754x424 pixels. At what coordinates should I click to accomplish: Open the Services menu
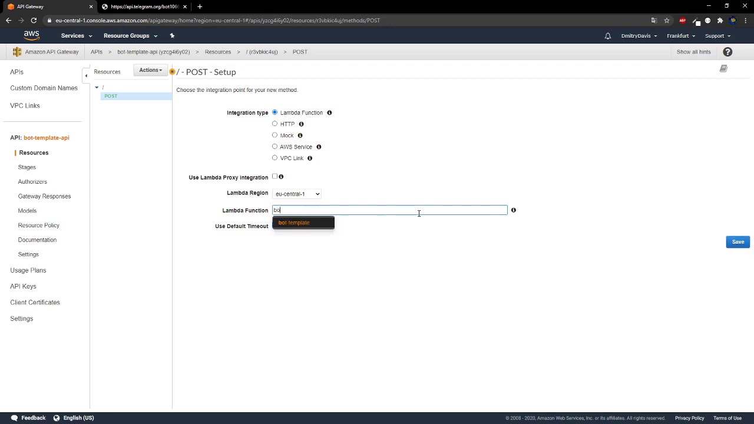[77, 36]
